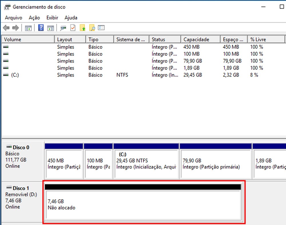Click the folder with magnifier icon
The image size is (286, 225).
[92, 28]
